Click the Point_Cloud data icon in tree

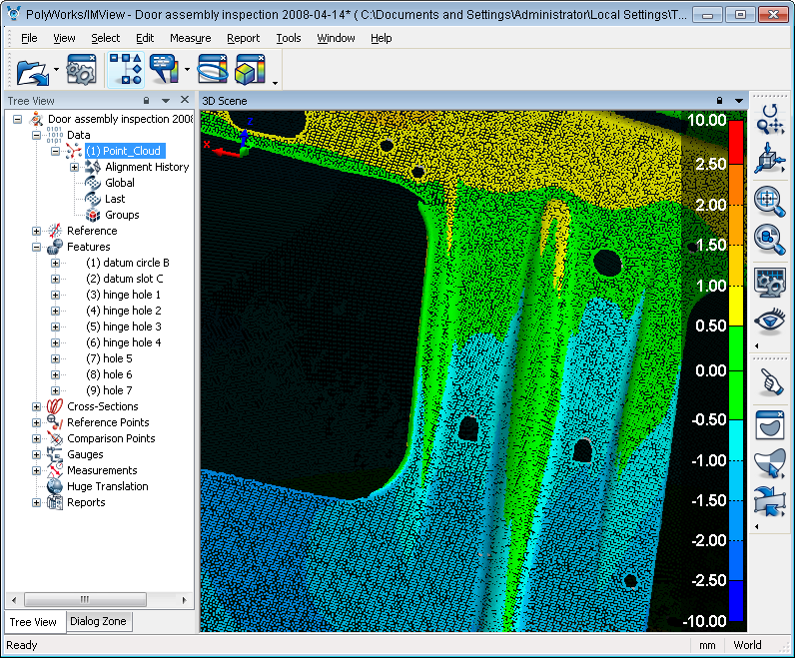coord(74,151)
